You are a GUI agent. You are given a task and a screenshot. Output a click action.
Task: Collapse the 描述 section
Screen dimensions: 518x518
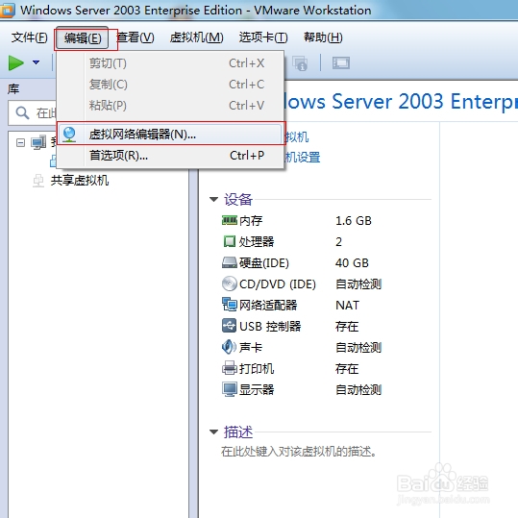click(214, 432)
